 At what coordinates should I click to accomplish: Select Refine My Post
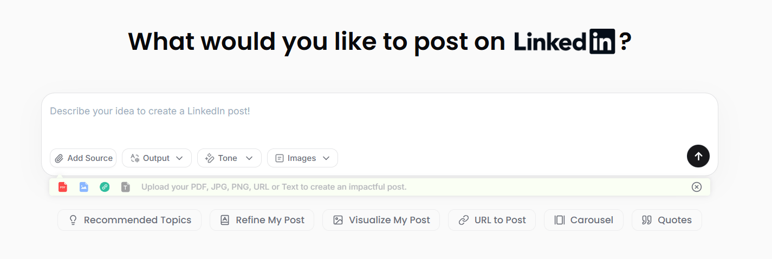(x=262, y=220)
